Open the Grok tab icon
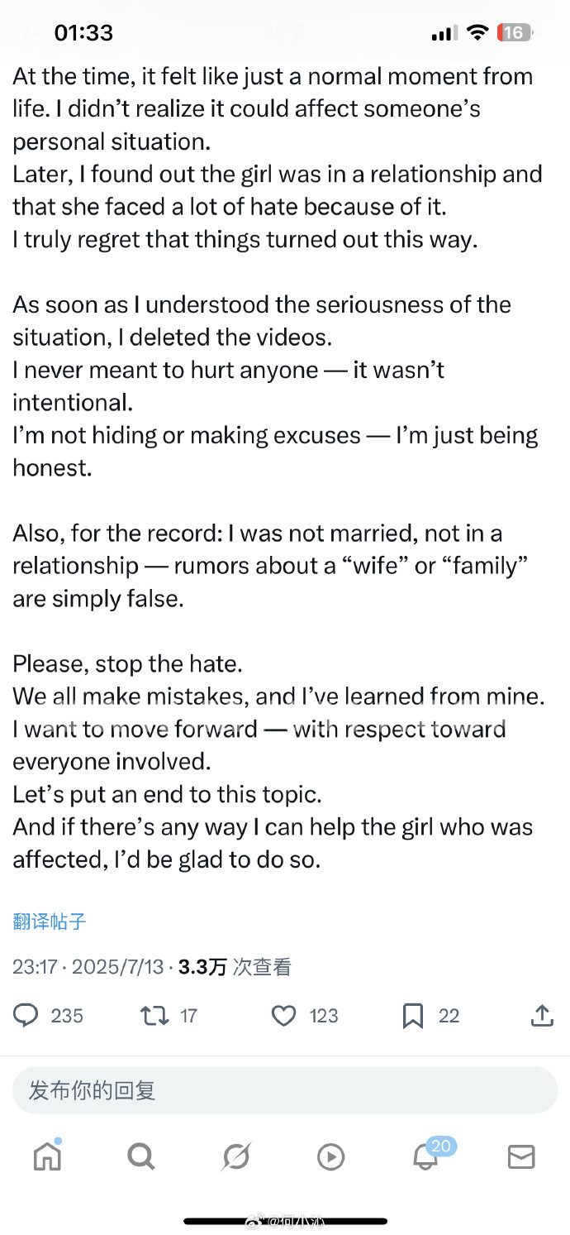The width and height of the screenshot is (570, 1235). (236, 1156)
